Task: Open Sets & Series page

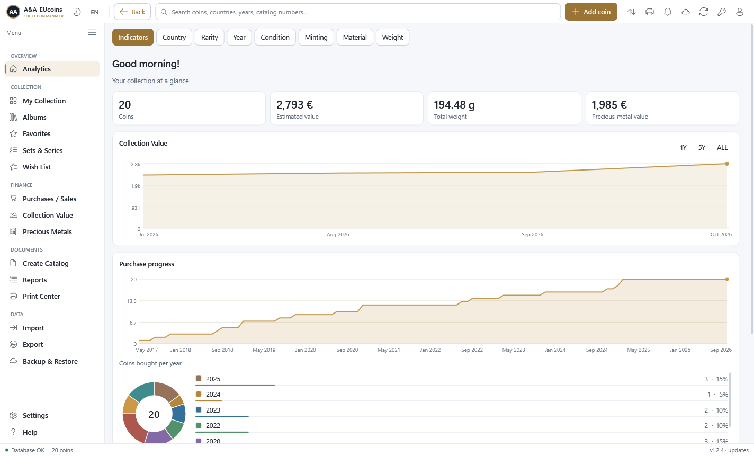Action: pyautogui.click(x=52, y=150)
